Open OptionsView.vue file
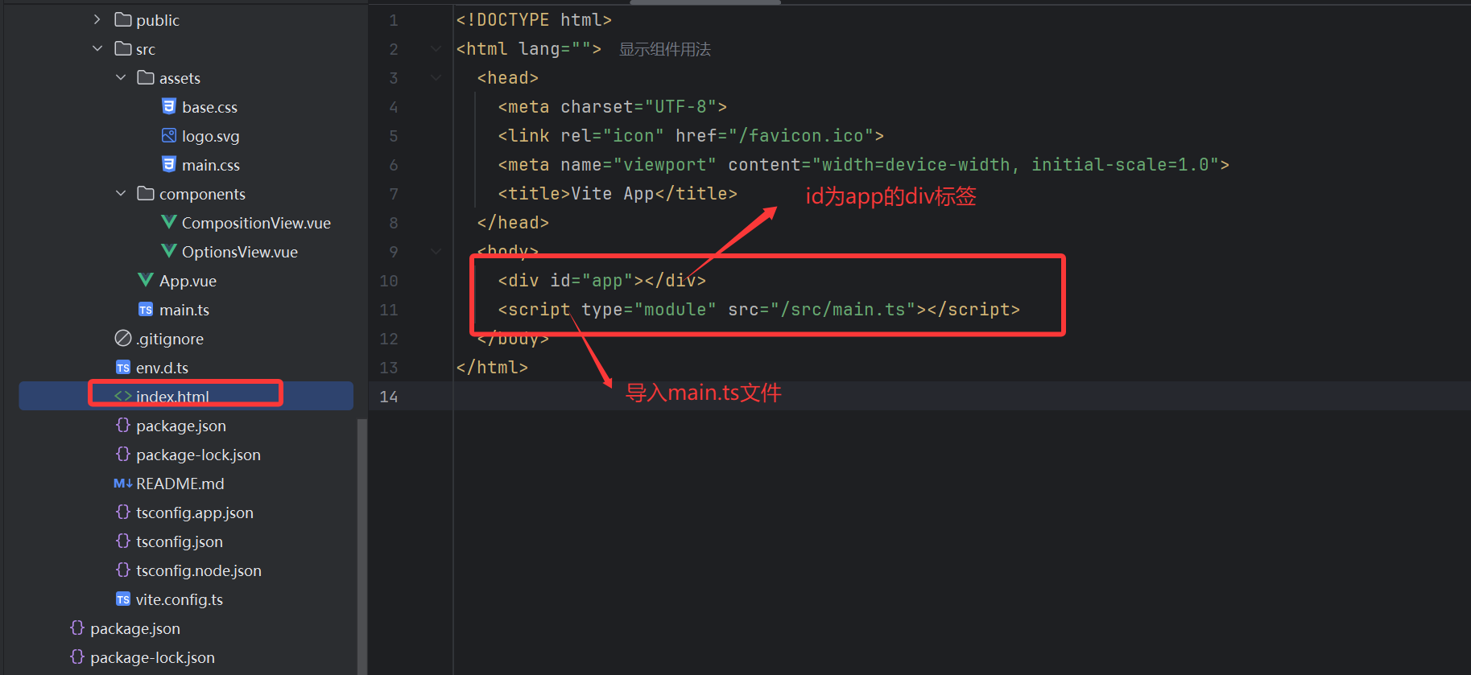1471x675 pixels. (240, 252)
